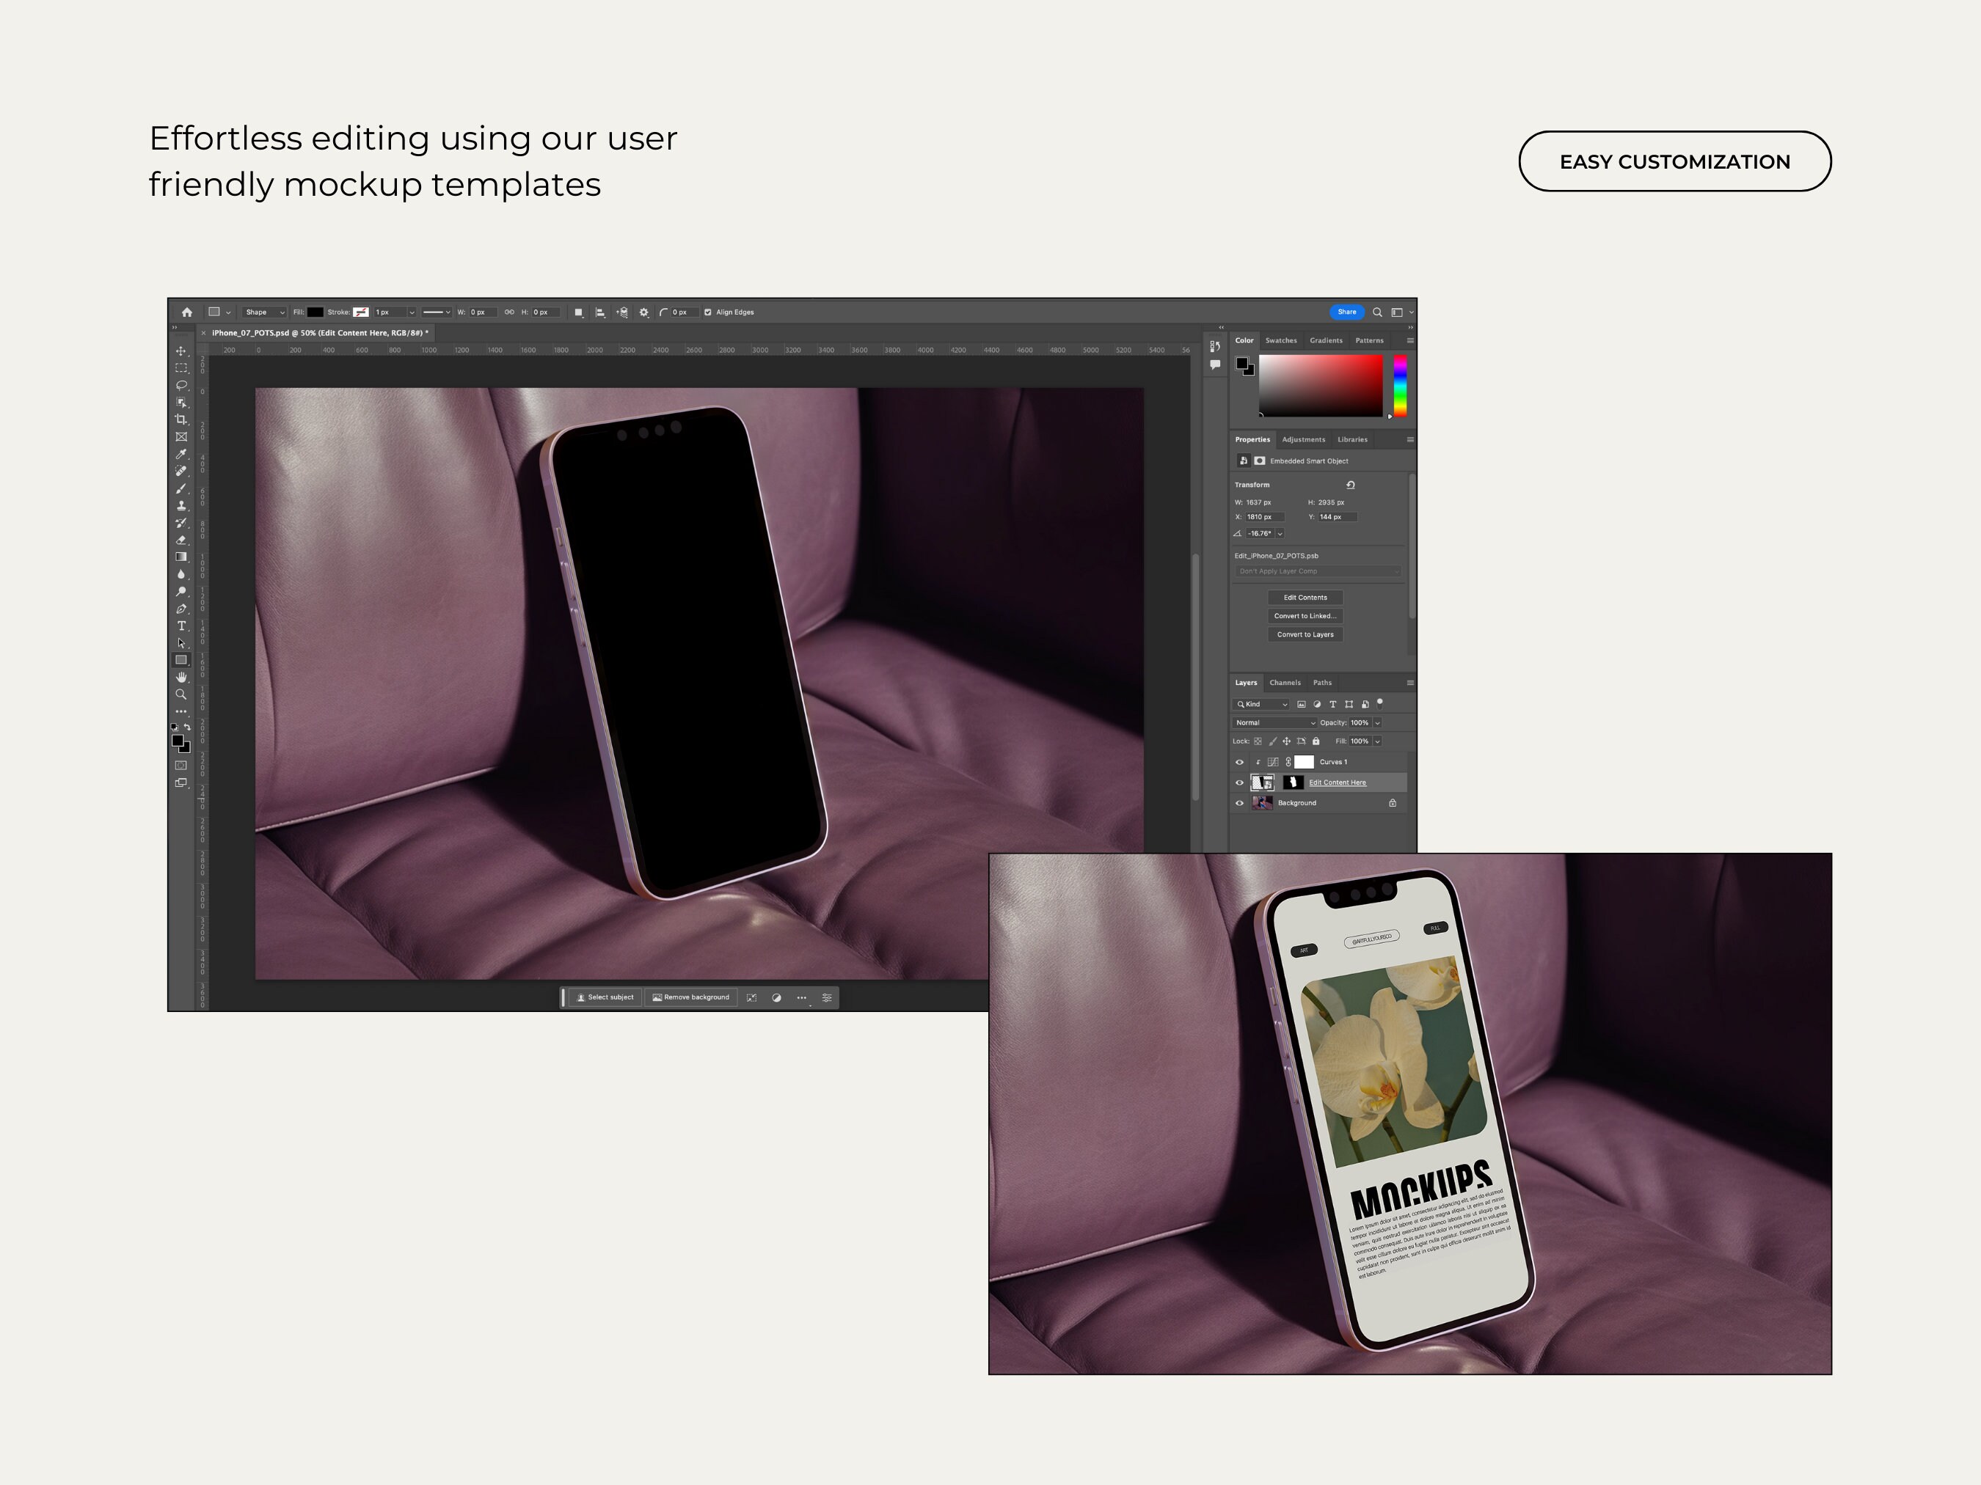Image resolution: width=1981 pixels, height=1485 pixels.
Task: Open the Swatches tab
Action: [1282, 341]
